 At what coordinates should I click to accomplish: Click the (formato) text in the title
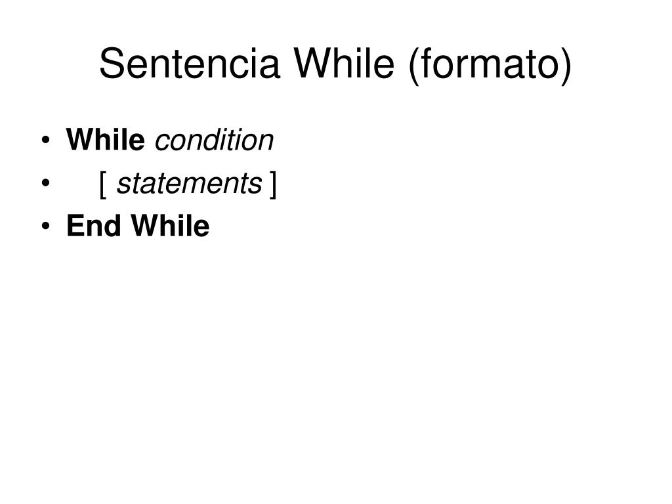pyautogui.click(x=490, y=66)
